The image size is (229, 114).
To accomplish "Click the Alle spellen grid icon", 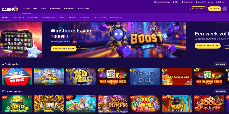I will point(14,17).
